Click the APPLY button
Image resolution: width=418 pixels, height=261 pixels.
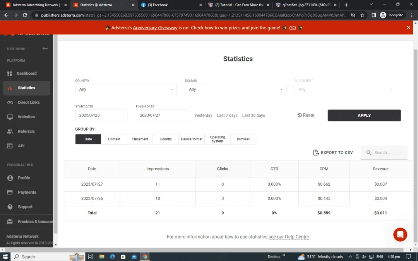[x=364, y=115]
